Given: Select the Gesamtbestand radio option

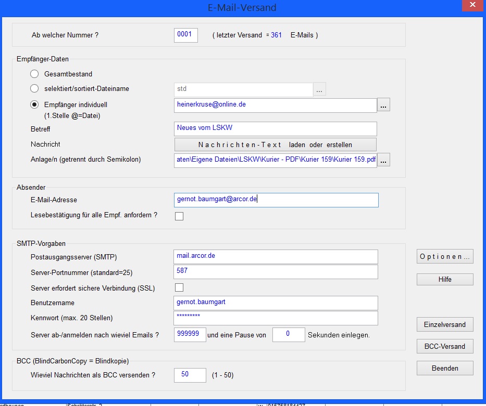Looking at the screenshot, I should [35, 74].
